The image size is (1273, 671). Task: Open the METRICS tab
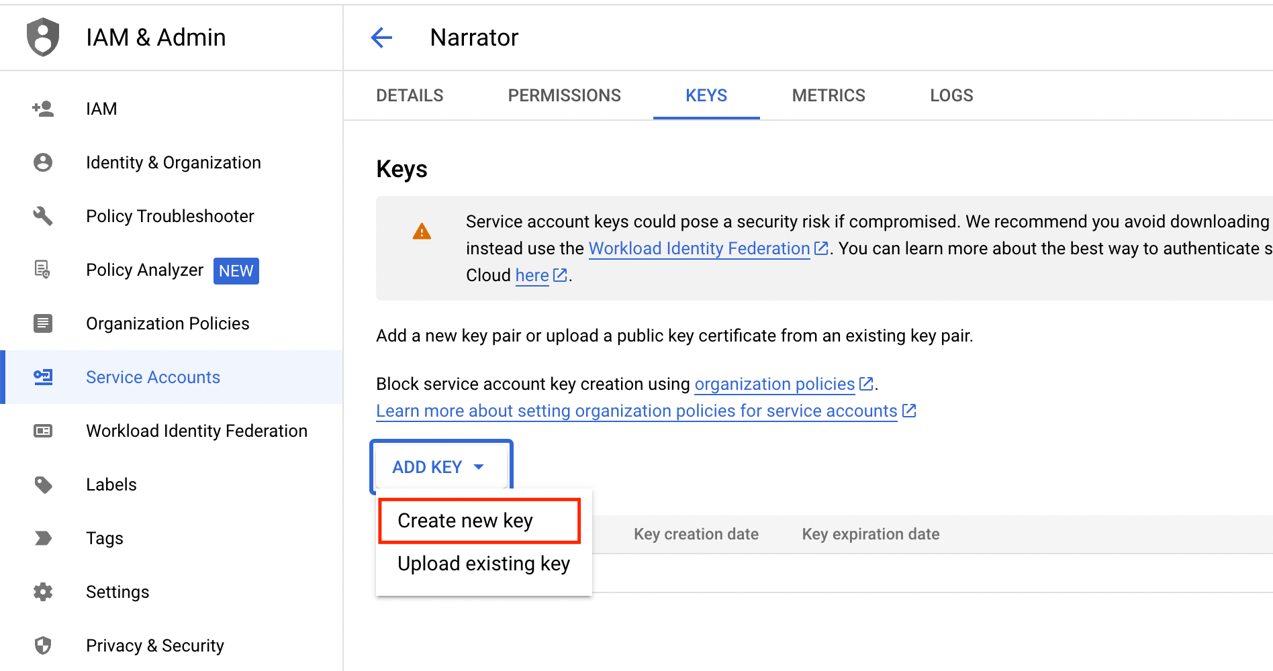point(829,95)
